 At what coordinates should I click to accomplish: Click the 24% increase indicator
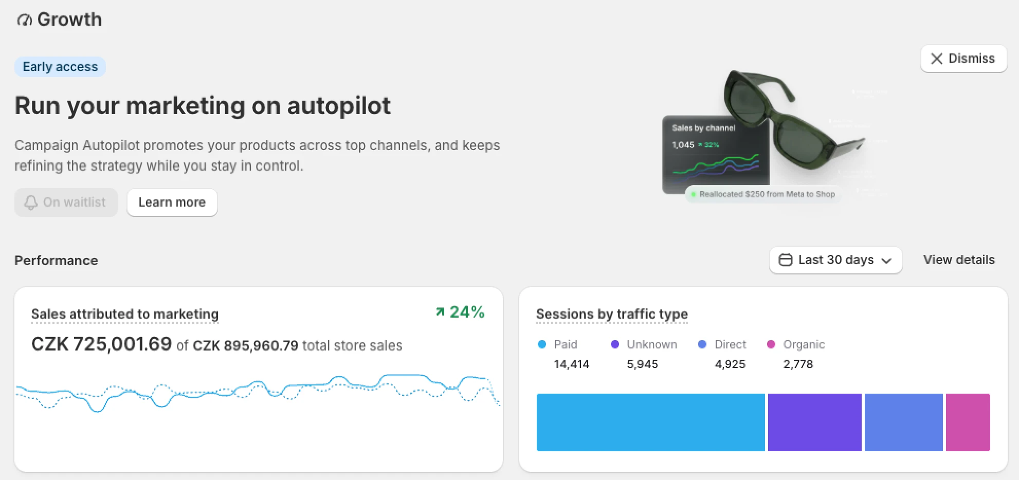pyautogui.click(x=460, y=312)
